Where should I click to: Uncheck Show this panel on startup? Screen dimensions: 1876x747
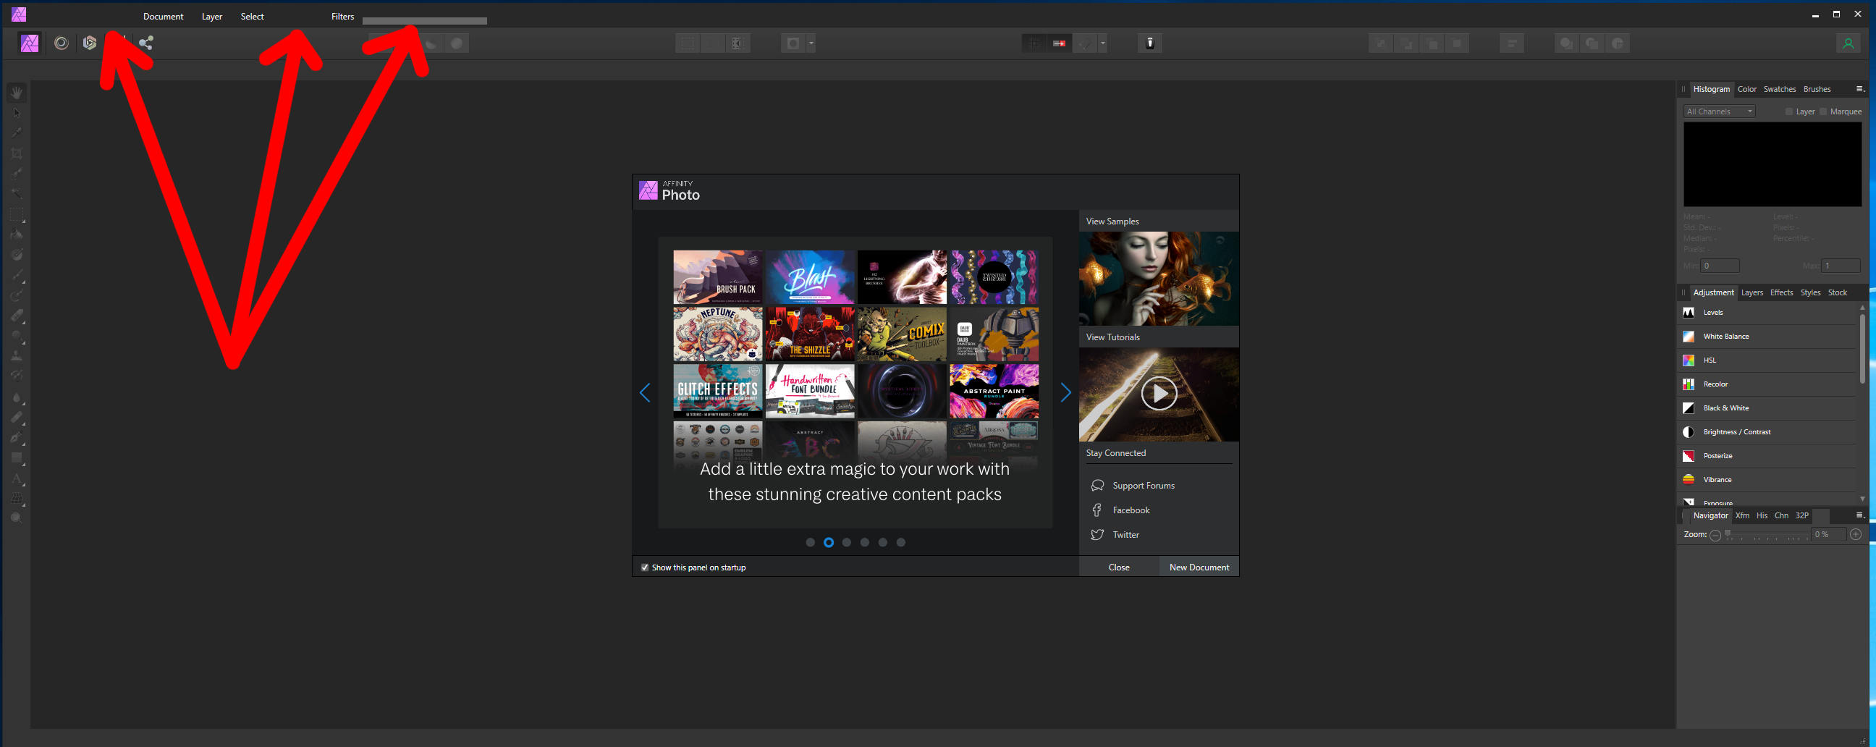pos(644,567)
